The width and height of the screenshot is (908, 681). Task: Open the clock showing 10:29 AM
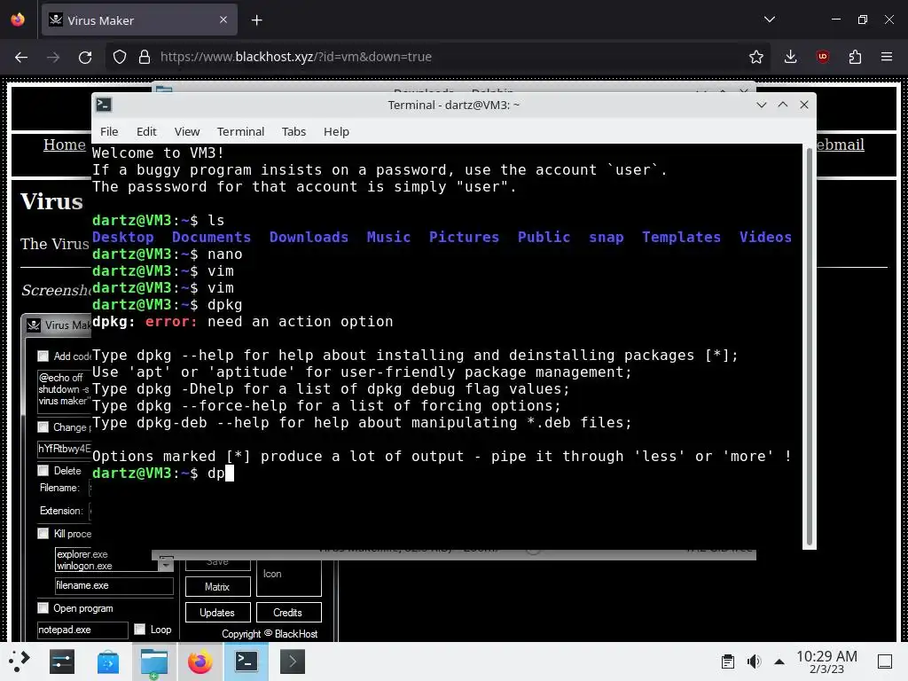click(x=826, y=661)
